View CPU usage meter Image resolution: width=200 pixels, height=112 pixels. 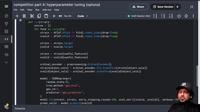click(163, 16)
